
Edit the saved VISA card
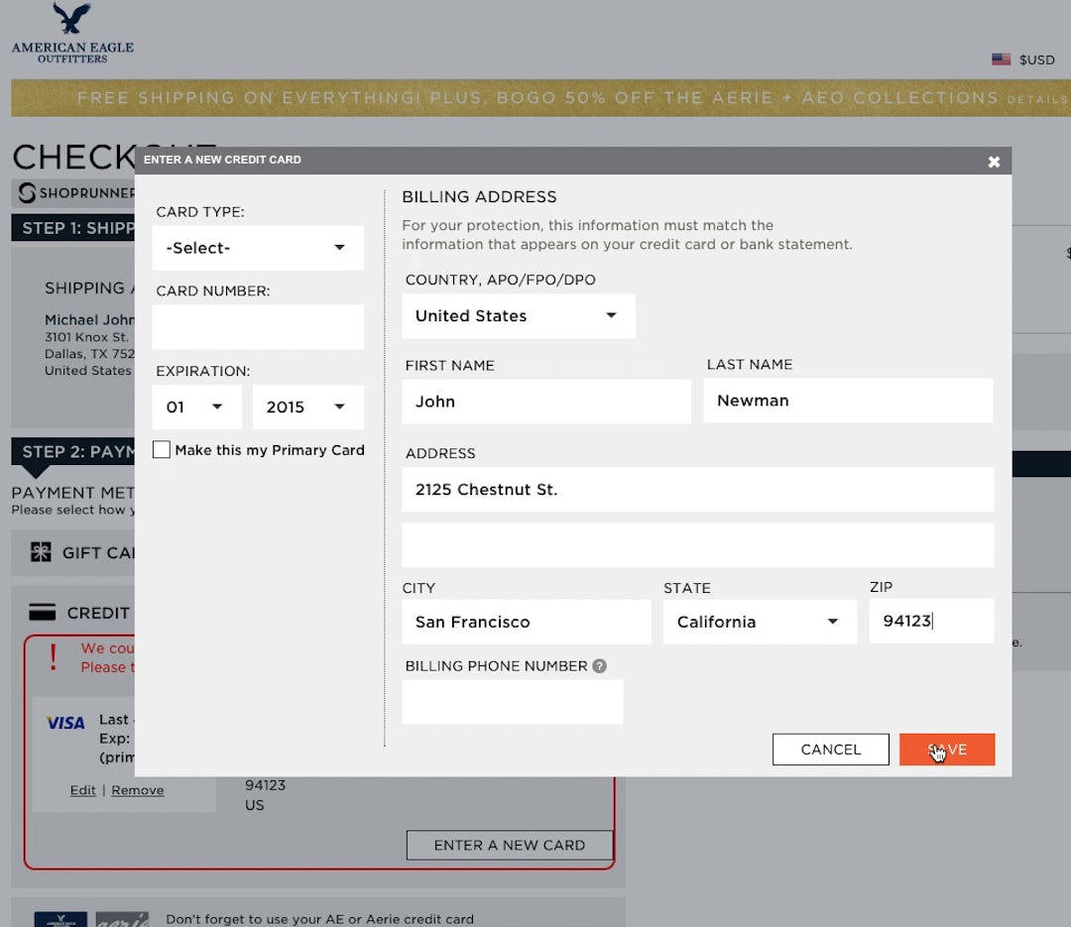pyautogui.click(x=83, y=790)
